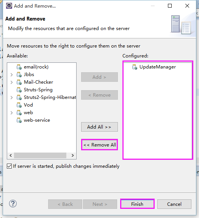Expand the Struts2-Spring-Hibernate node

pos(12,97)
